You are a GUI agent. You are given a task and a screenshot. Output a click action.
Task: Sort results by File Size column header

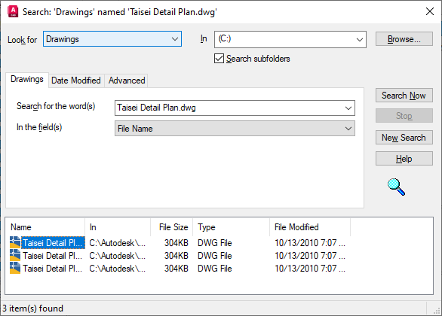point(172,227)
